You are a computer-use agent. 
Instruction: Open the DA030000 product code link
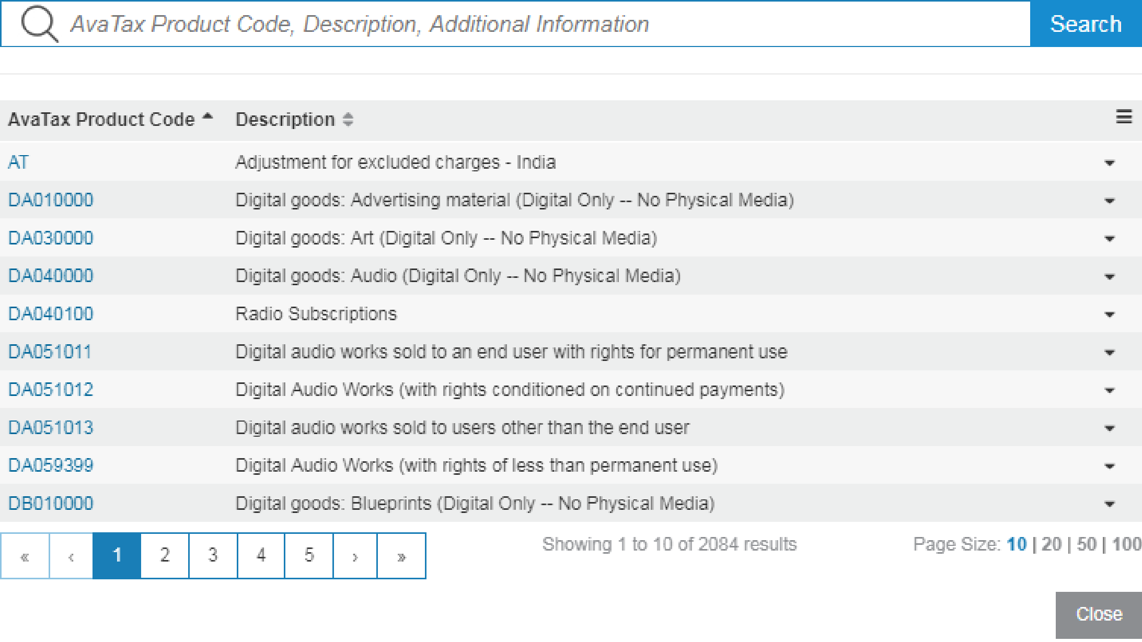coord(51,238)
